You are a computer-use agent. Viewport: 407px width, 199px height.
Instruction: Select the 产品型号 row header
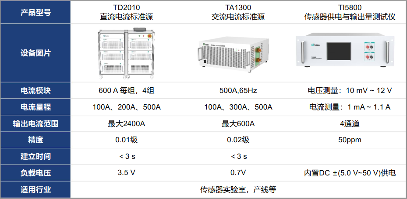(35, 12)
